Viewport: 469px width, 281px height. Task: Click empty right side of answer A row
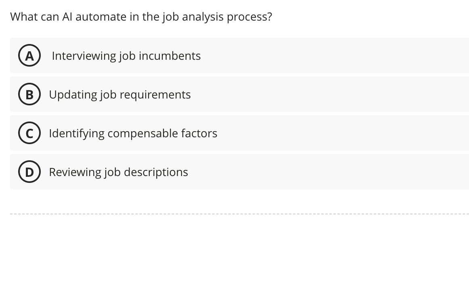[x=343, y=56]
